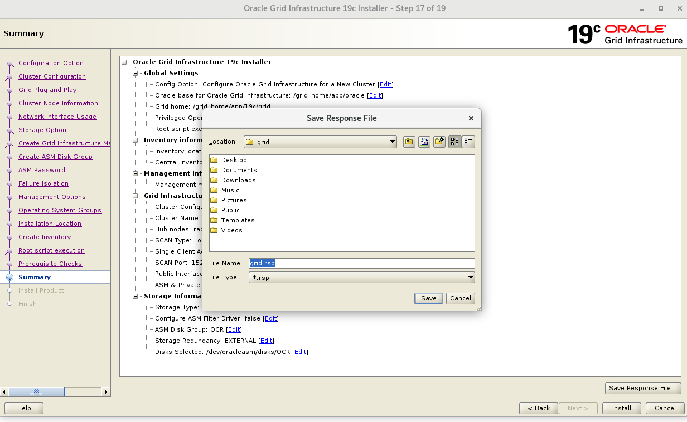This screenshot has width=687, height=422.
Task: Collapse the Storage Information tree node
Action: [x=136, y=296]
